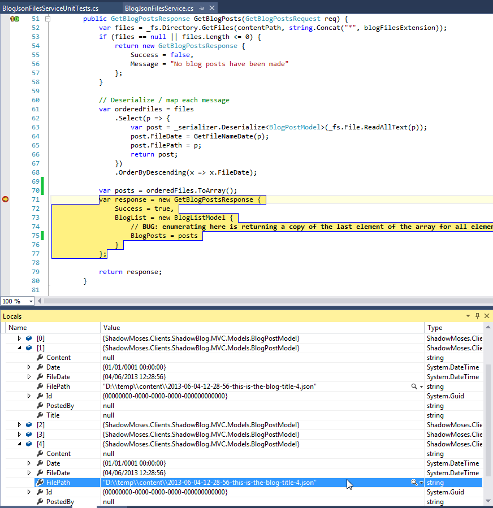Select the [2] row object icon
493x508 pixels.
pos(29,425)
